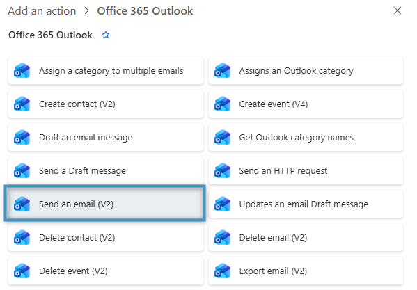Click Outlook icon beside Assign a category to multiple emails
Image resolution: width=417 pixels, height=290 pixels.
[22, 71]
